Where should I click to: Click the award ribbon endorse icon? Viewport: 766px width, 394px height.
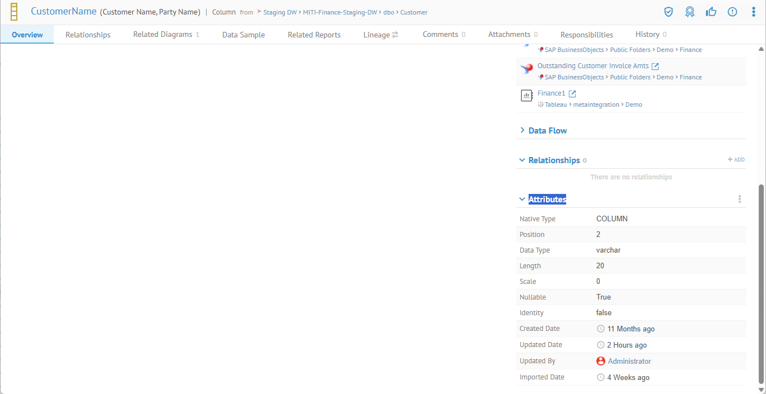click(690, 12)
